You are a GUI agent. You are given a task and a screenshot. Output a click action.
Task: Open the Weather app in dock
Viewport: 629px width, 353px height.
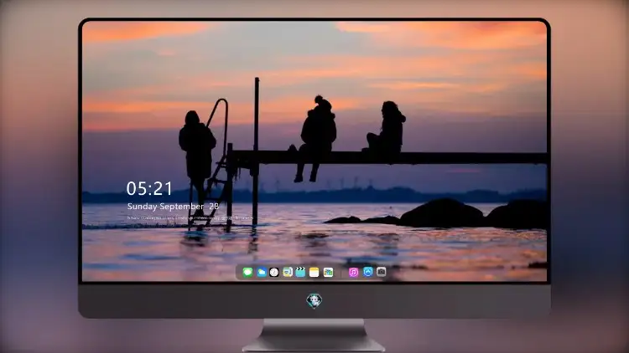tap(261, 272)
